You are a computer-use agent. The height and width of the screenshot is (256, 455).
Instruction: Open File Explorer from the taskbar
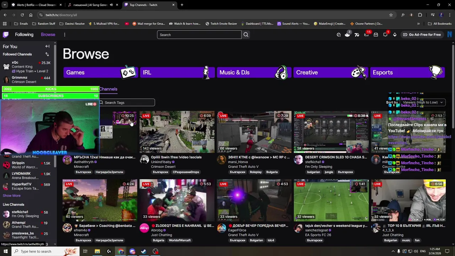click(97, 251)
